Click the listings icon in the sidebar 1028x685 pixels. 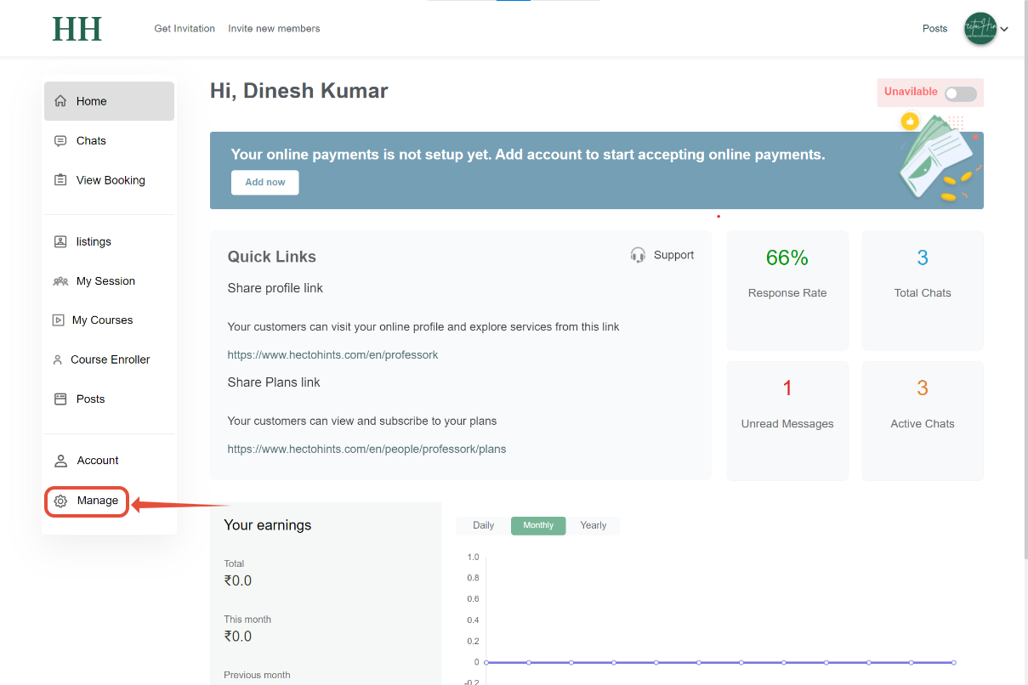pyautogui.click(x=60, y=241)
